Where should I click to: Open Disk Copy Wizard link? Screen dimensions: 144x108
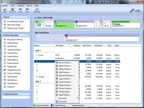click(x=14, y=25)
